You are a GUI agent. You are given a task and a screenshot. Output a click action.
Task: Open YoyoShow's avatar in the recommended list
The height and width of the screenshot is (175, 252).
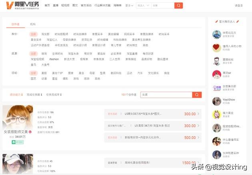[x=217, y=101]
